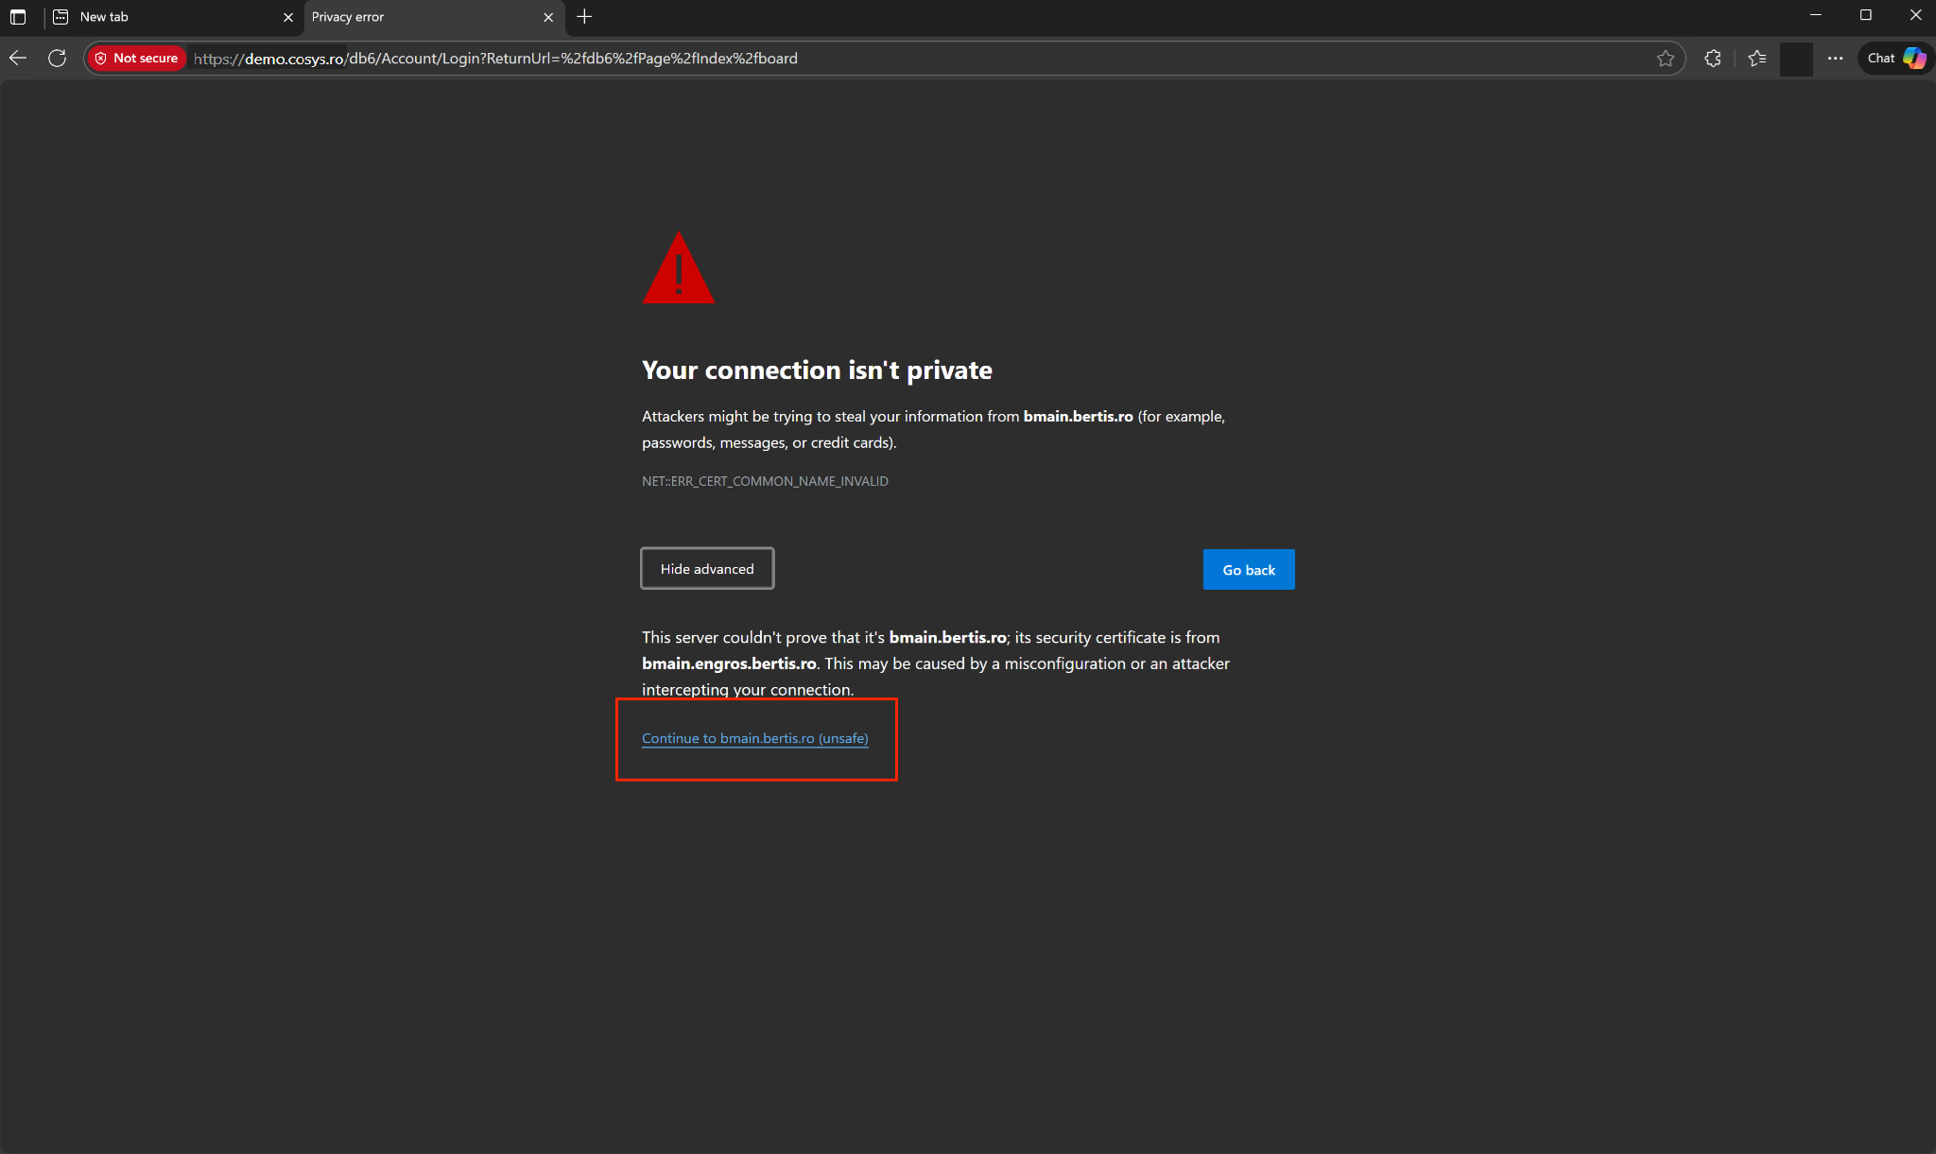This screenshot has width=1936, height=1154.
Task: Click the NET::ERR_CERT_COMMON_NAME_INVALID error code
Action: [x=765, y=481]
